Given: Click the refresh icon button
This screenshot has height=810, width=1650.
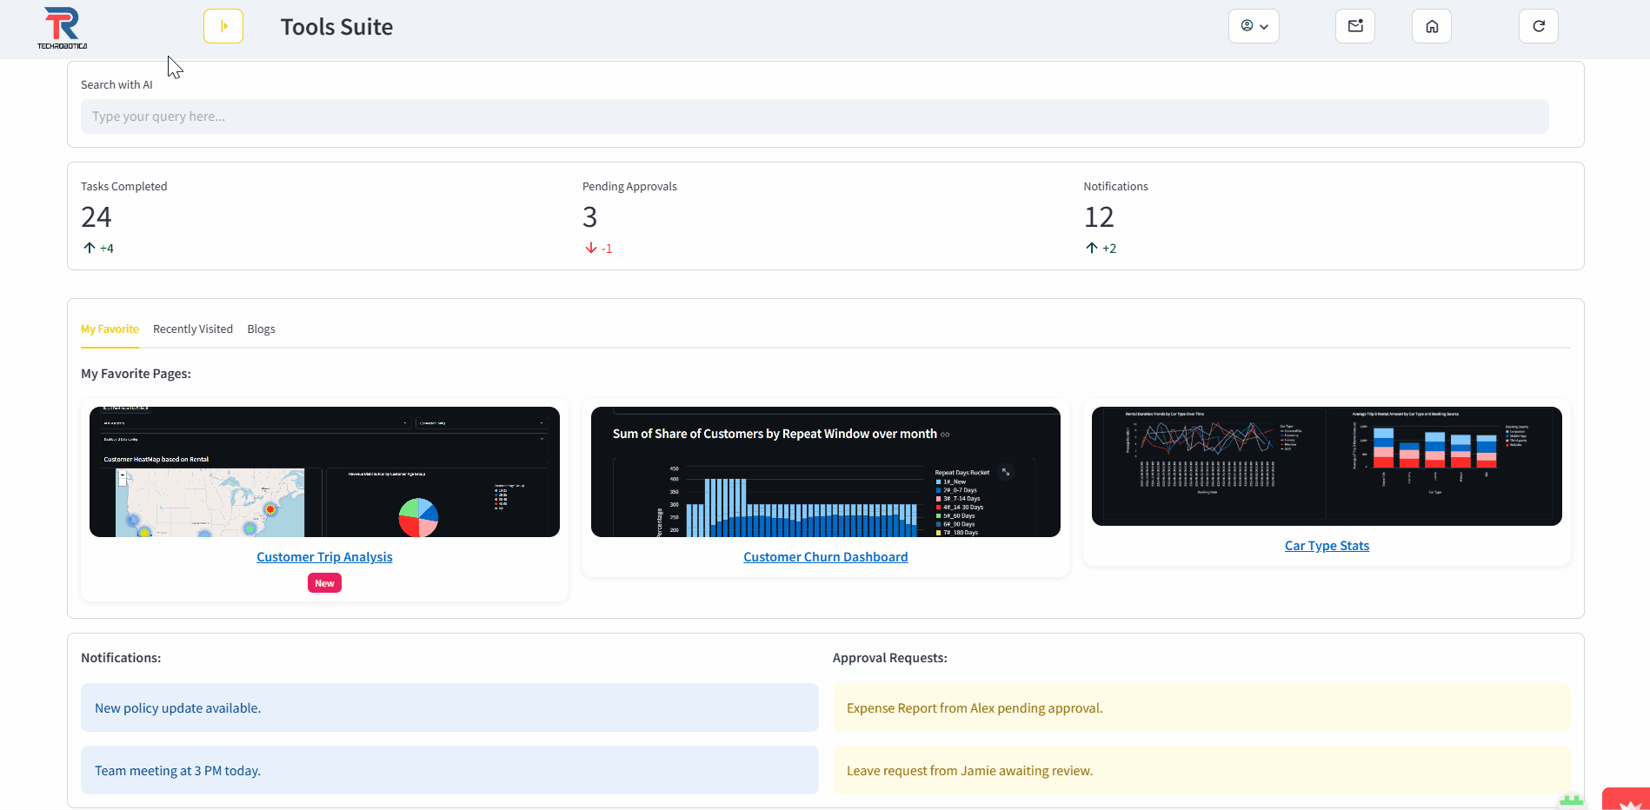Looking at the screenshot, I should click(1539, 26).
